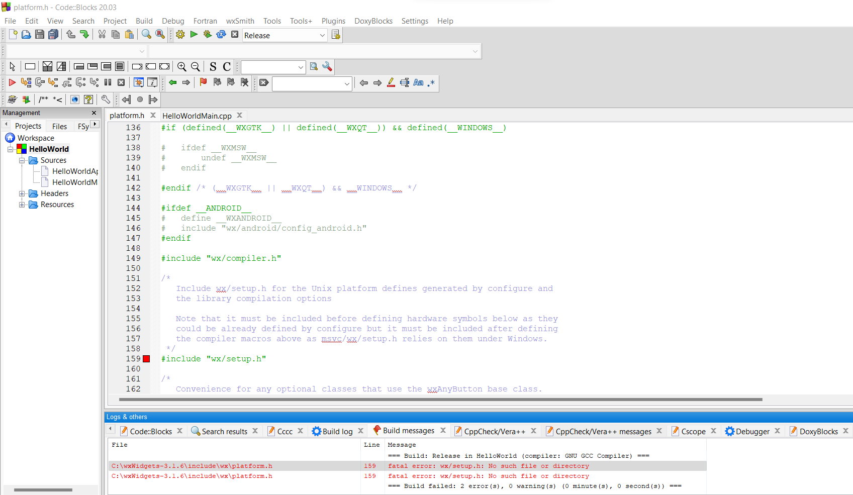The height and width of the screenshot is (495, 853).
Task: Abort the running build
Action: [x=235, y=34]
